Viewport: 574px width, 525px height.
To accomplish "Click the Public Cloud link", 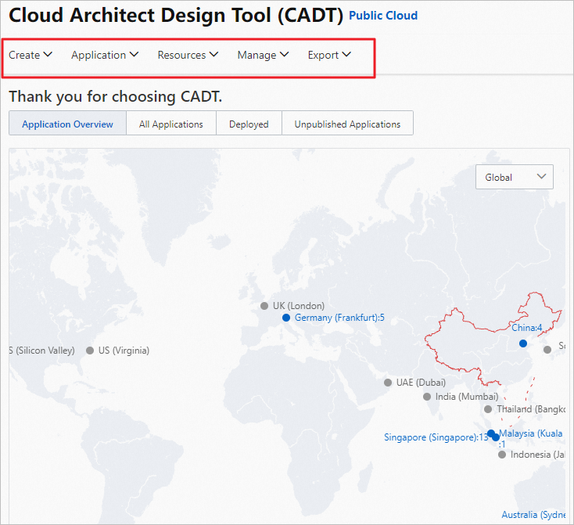I will click(383, 16).
